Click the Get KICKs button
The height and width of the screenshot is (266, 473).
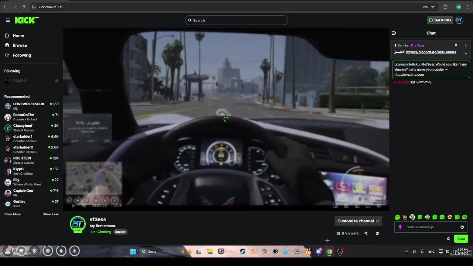pyautogui.click(x=440, y=20)
